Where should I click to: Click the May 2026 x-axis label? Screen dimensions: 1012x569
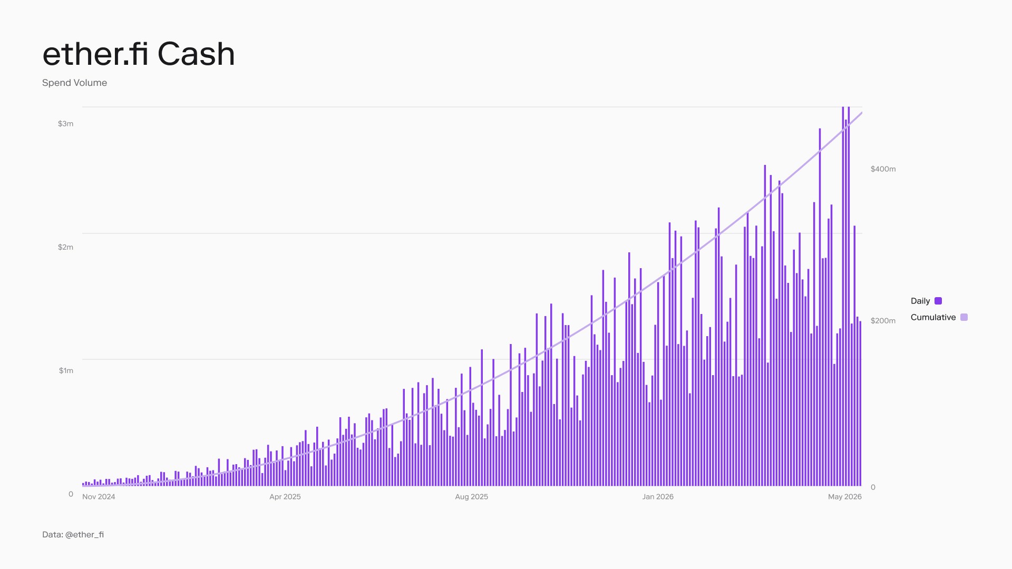pos(845,497)
